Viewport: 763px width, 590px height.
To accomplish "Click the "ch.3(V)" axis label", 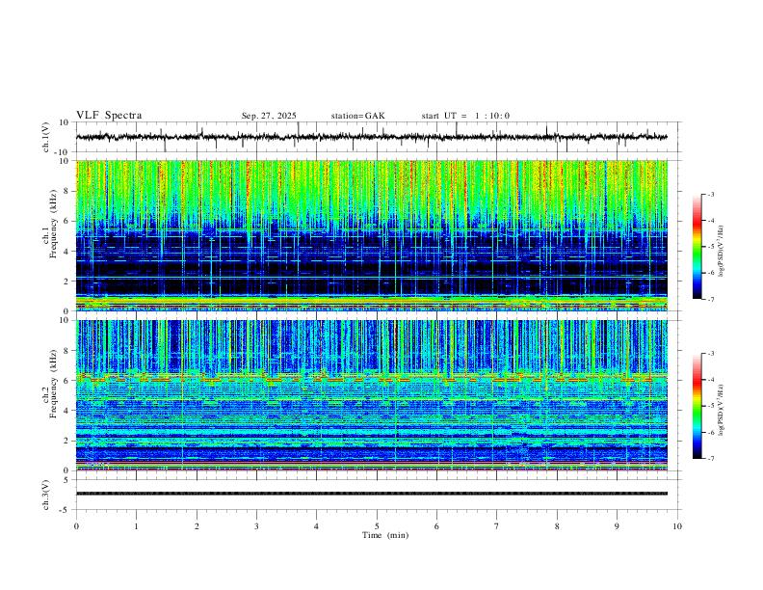I will [46, 495].
